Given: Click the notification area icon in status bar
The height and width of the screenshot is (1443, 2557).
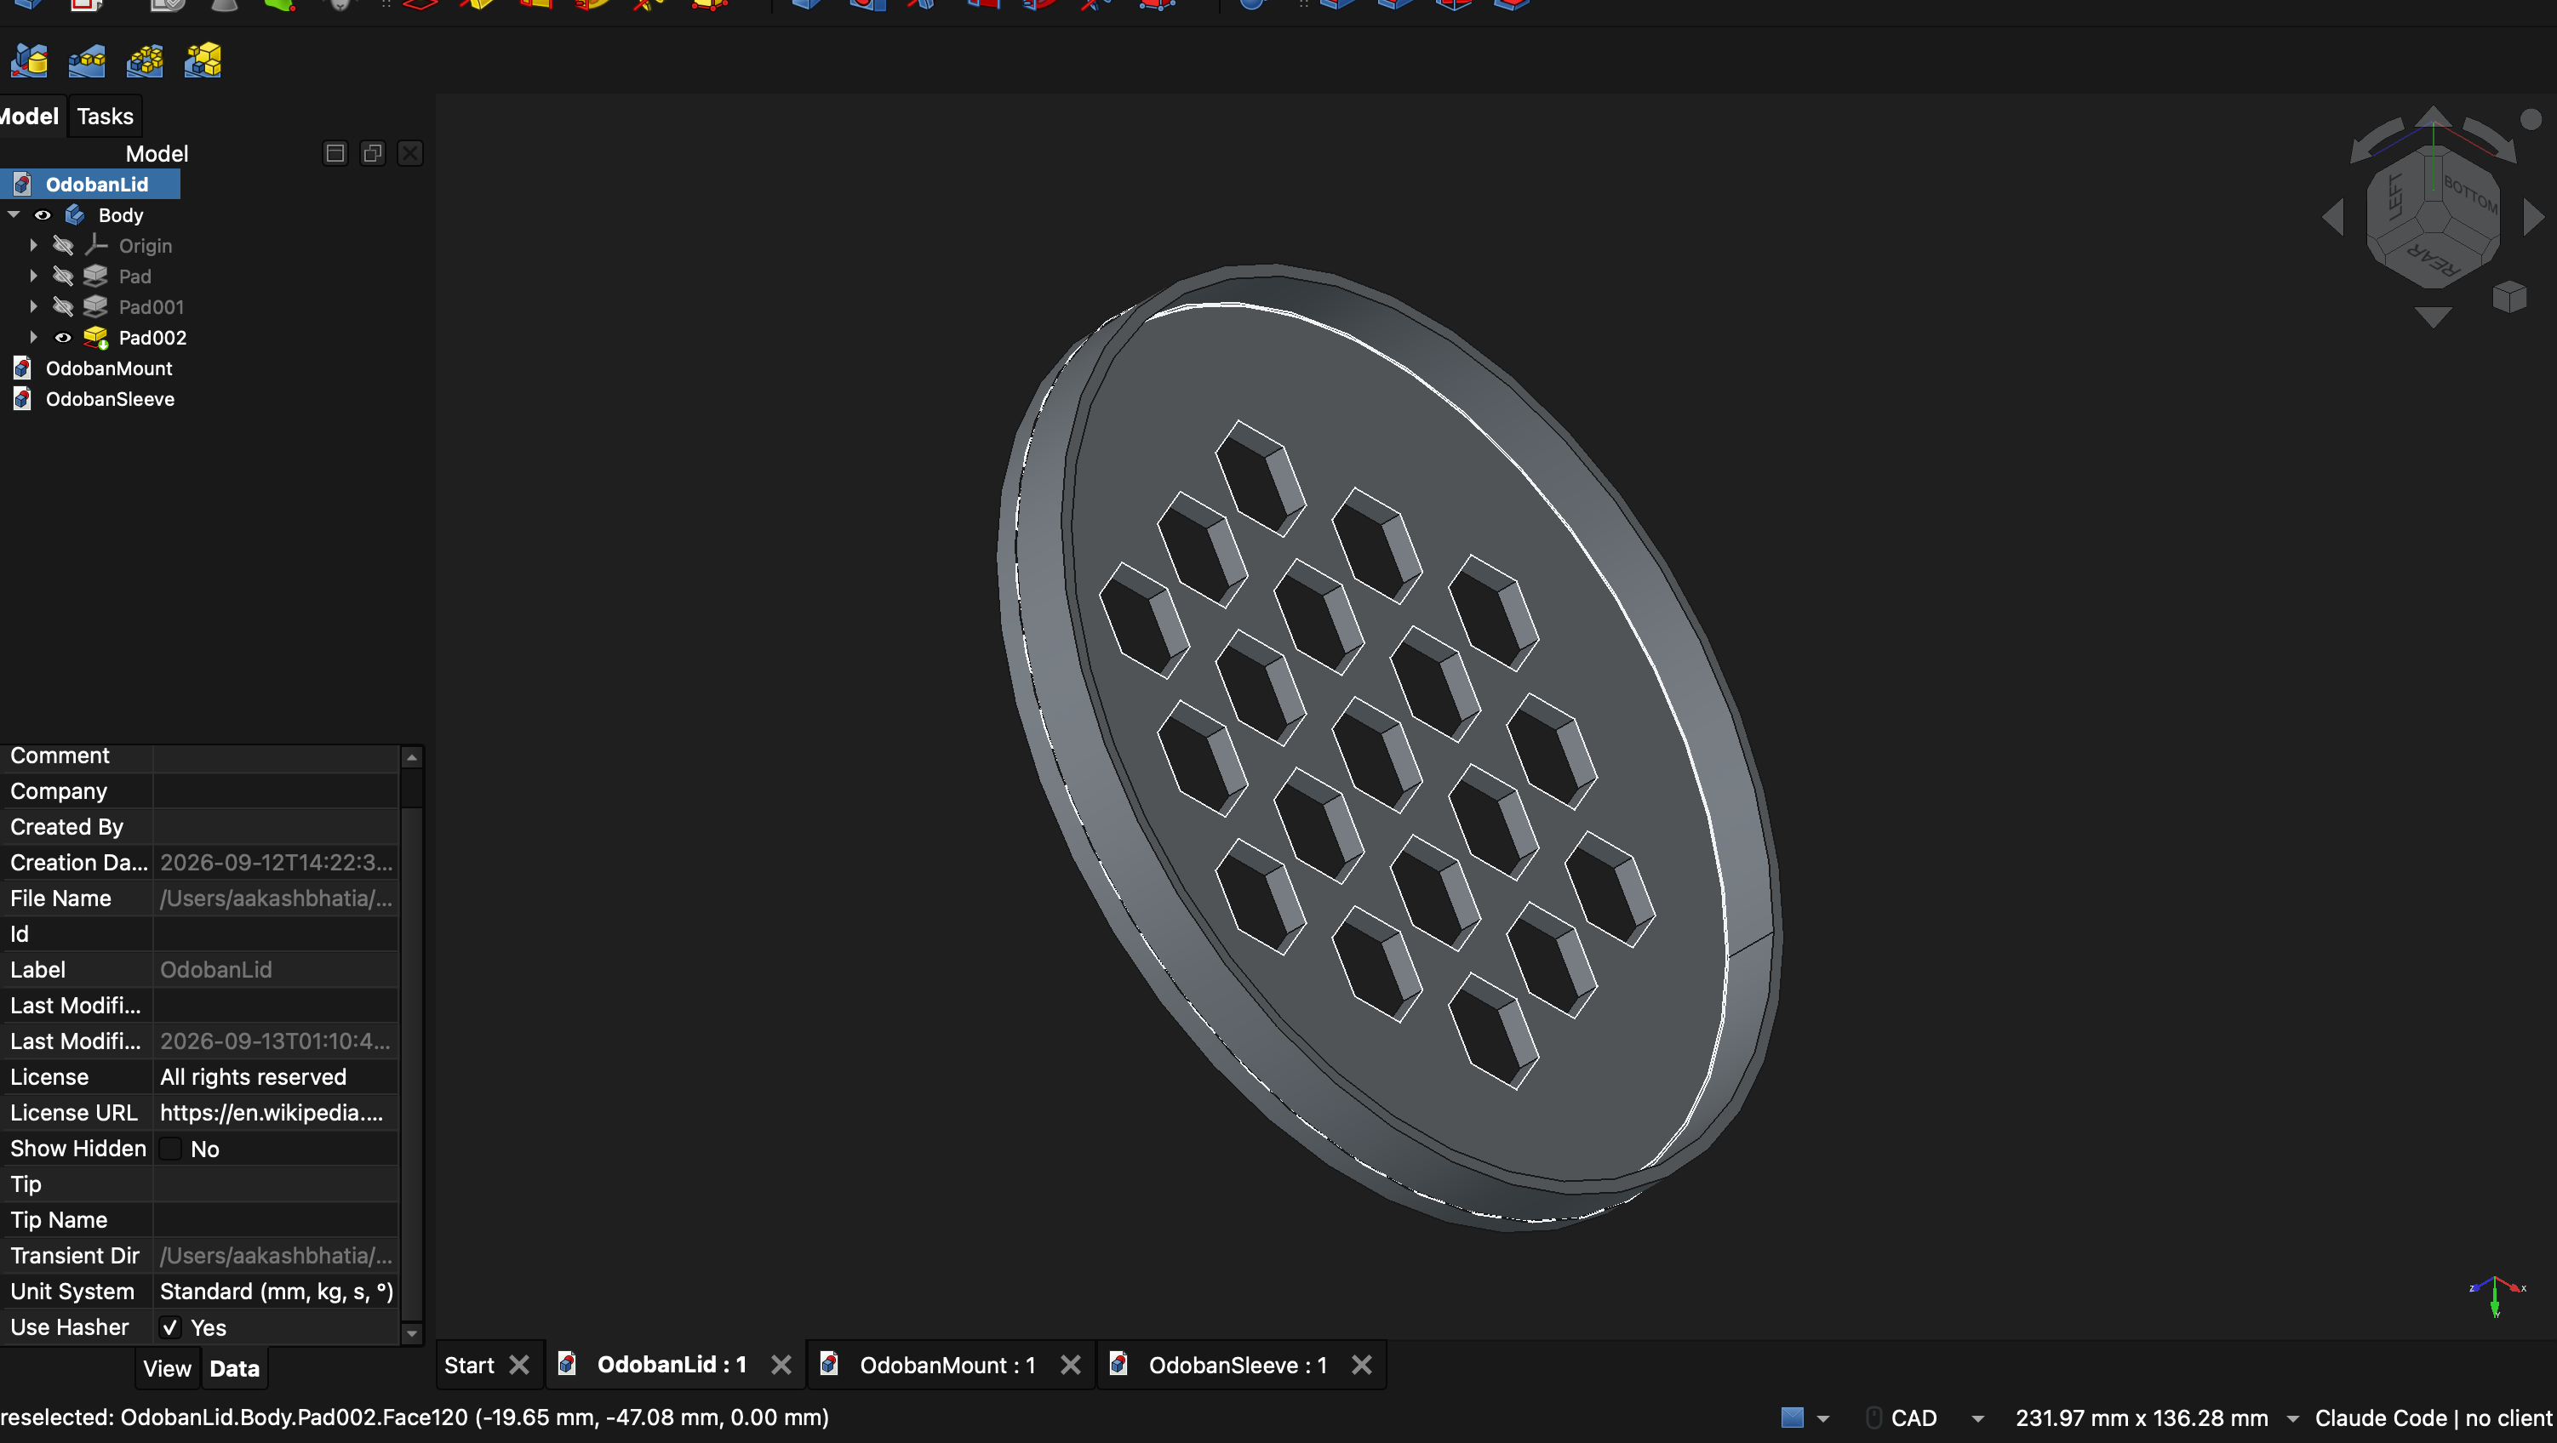Looking at the screenshot, I should 1792,1418.
